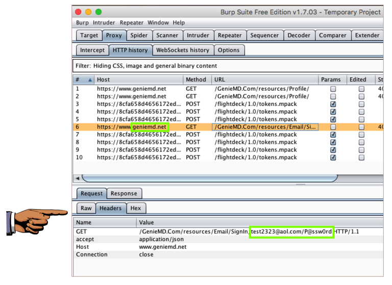
Task: Click the Filter bar to edit filters
Action: point(228,66)
